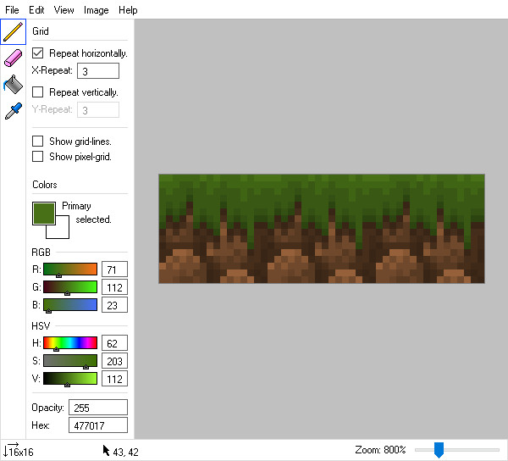
Task: Click the S value field showing 203
Action: (x=114, y=360)
